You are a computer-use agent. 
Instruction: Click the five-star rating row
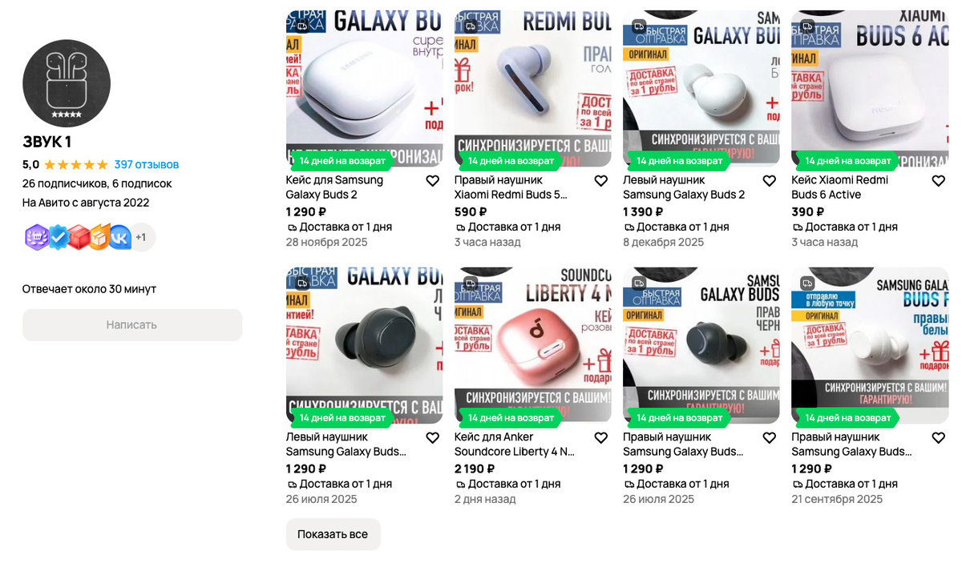75,165
